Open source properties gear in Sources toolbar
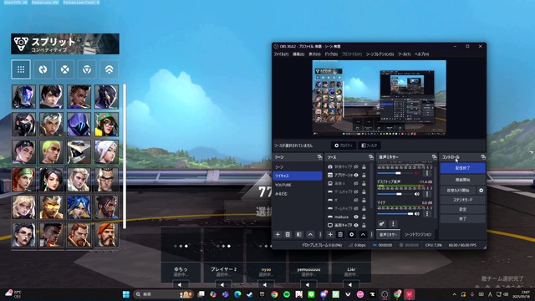 (x=351, y=234)
